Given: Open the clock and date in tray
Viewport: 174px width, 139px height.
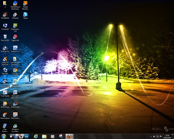Looking at the screenshot, I should (x=167, y=137).
